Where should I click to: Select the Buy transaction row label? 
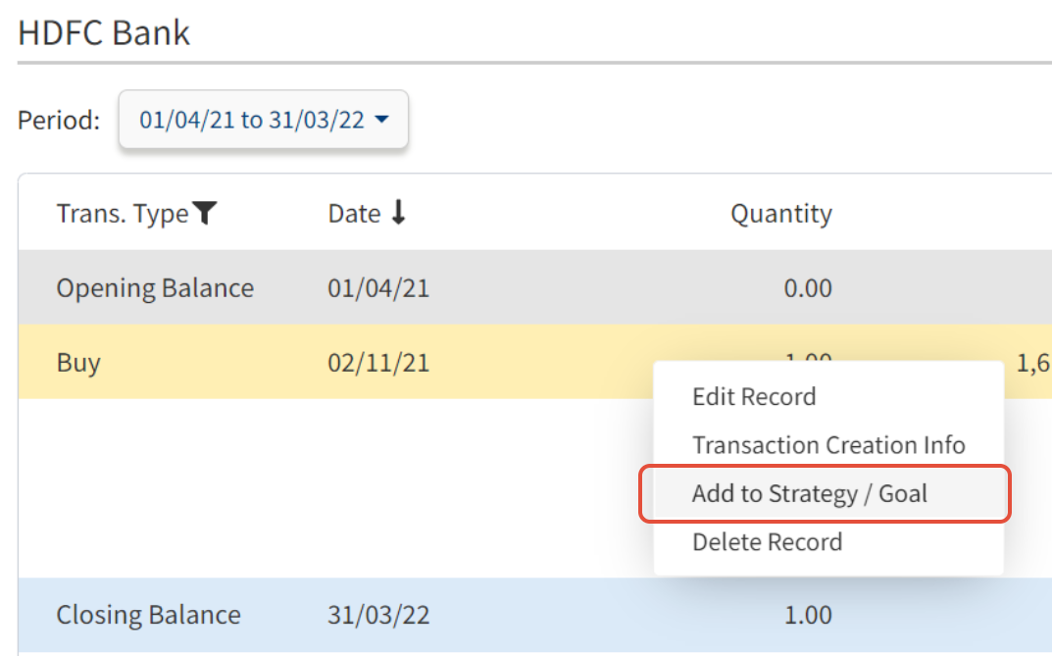pyautogui.click(x=78, y=363)
